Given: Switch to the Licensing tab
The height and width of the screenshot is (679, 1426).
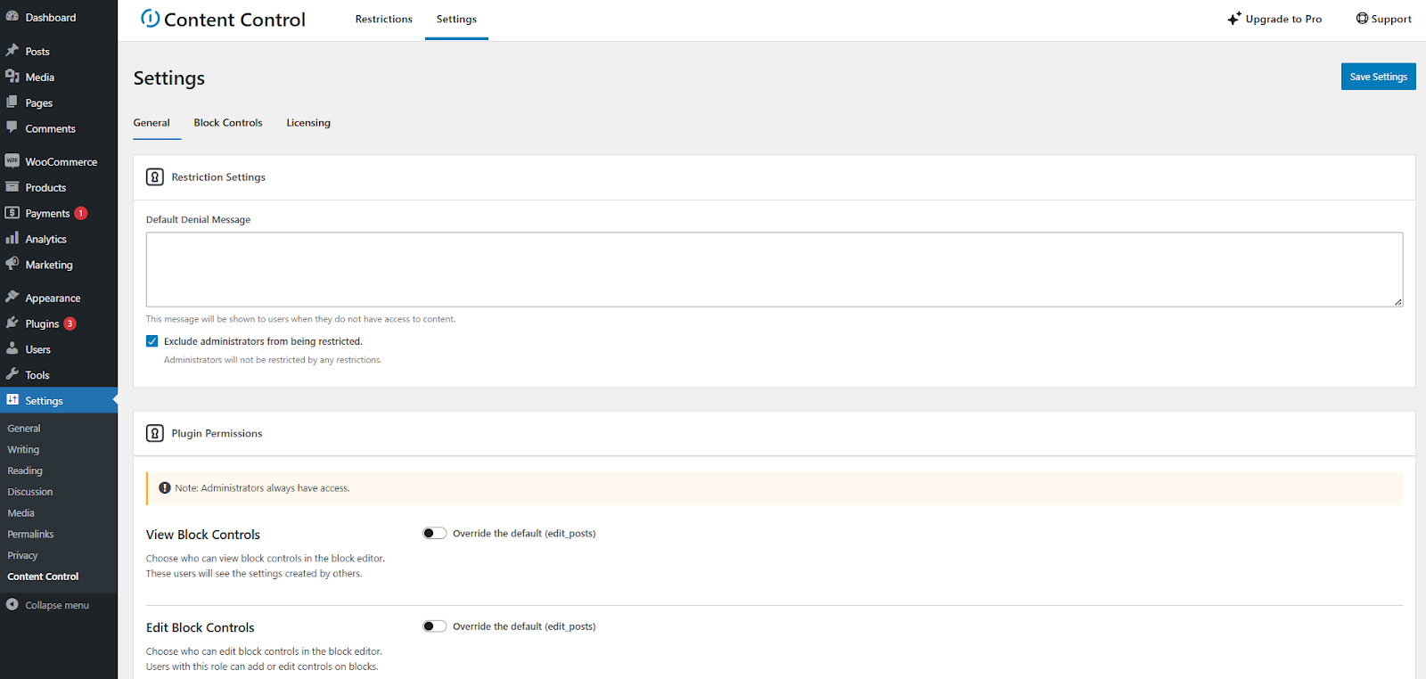Looking at the screenshot, I should [x=308, y=123].
